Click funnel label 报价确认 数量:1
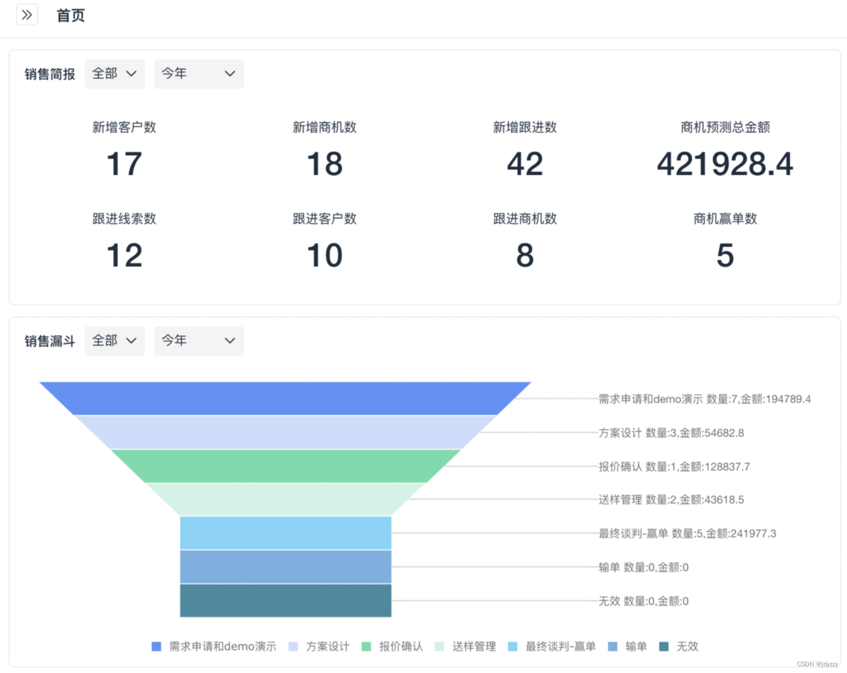Screen dimensions: 847x673 [x=674, y=466]
